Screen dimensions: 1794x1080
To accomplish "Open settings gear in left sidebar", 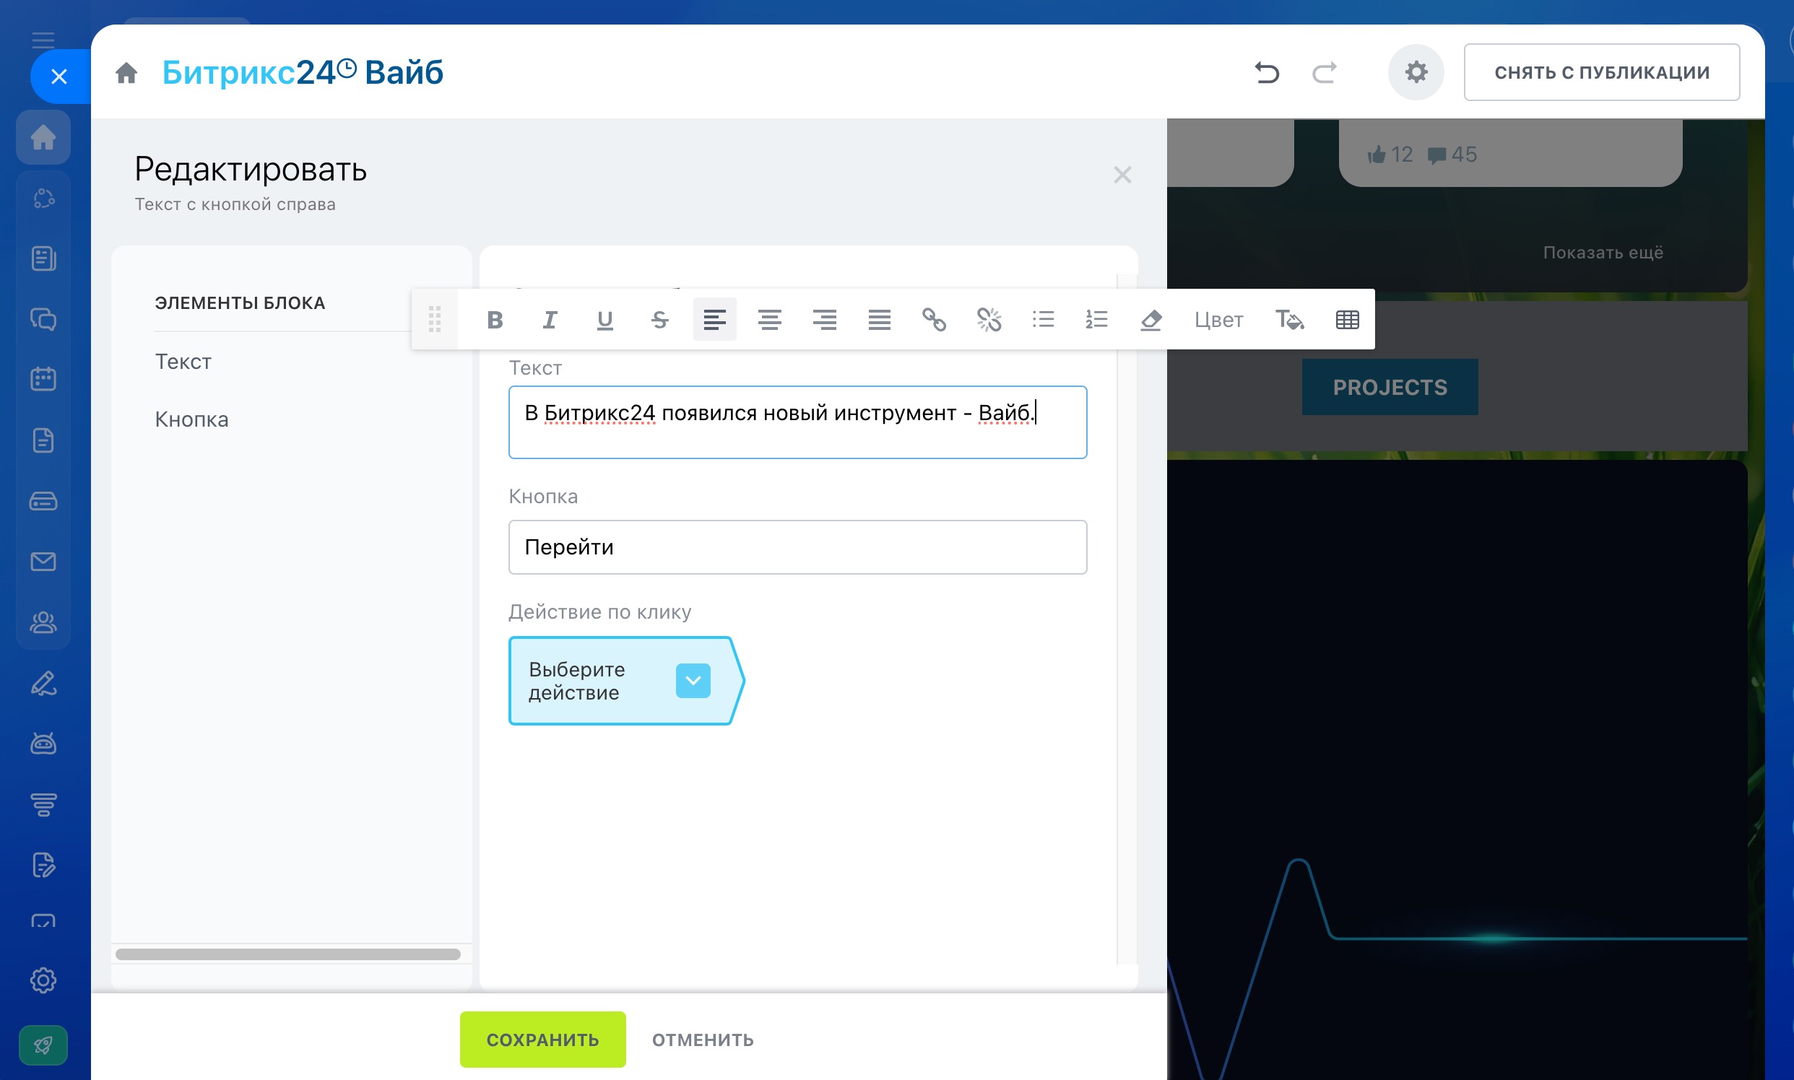I will (43, 980).
